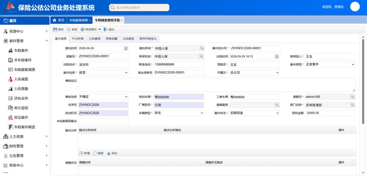Open the 案件类型 dropdown
Viewport: 367px width, 176px height.
click(x=330, y=65)
